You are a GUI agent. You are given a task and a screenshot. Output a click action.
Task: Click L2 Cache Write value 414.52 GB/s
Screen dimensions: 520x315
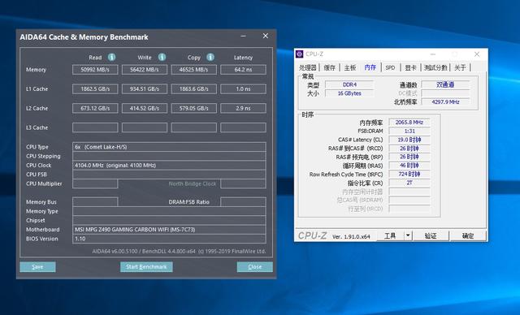(145, 108)
